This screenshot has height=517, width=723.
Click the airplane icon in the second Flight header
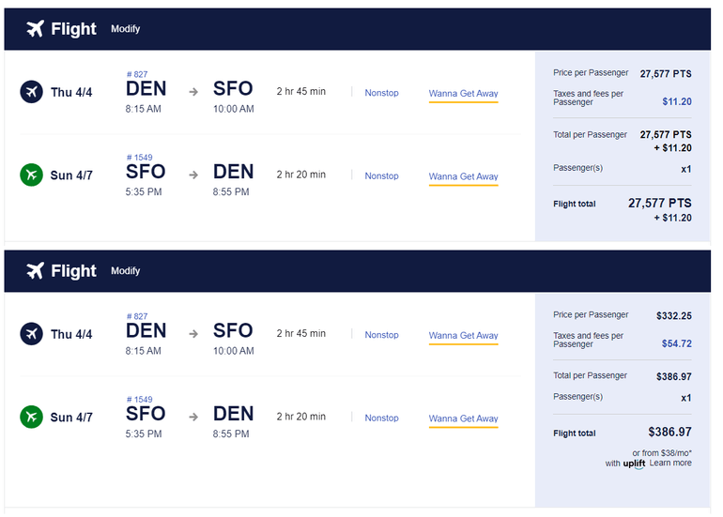click(36, 271)
